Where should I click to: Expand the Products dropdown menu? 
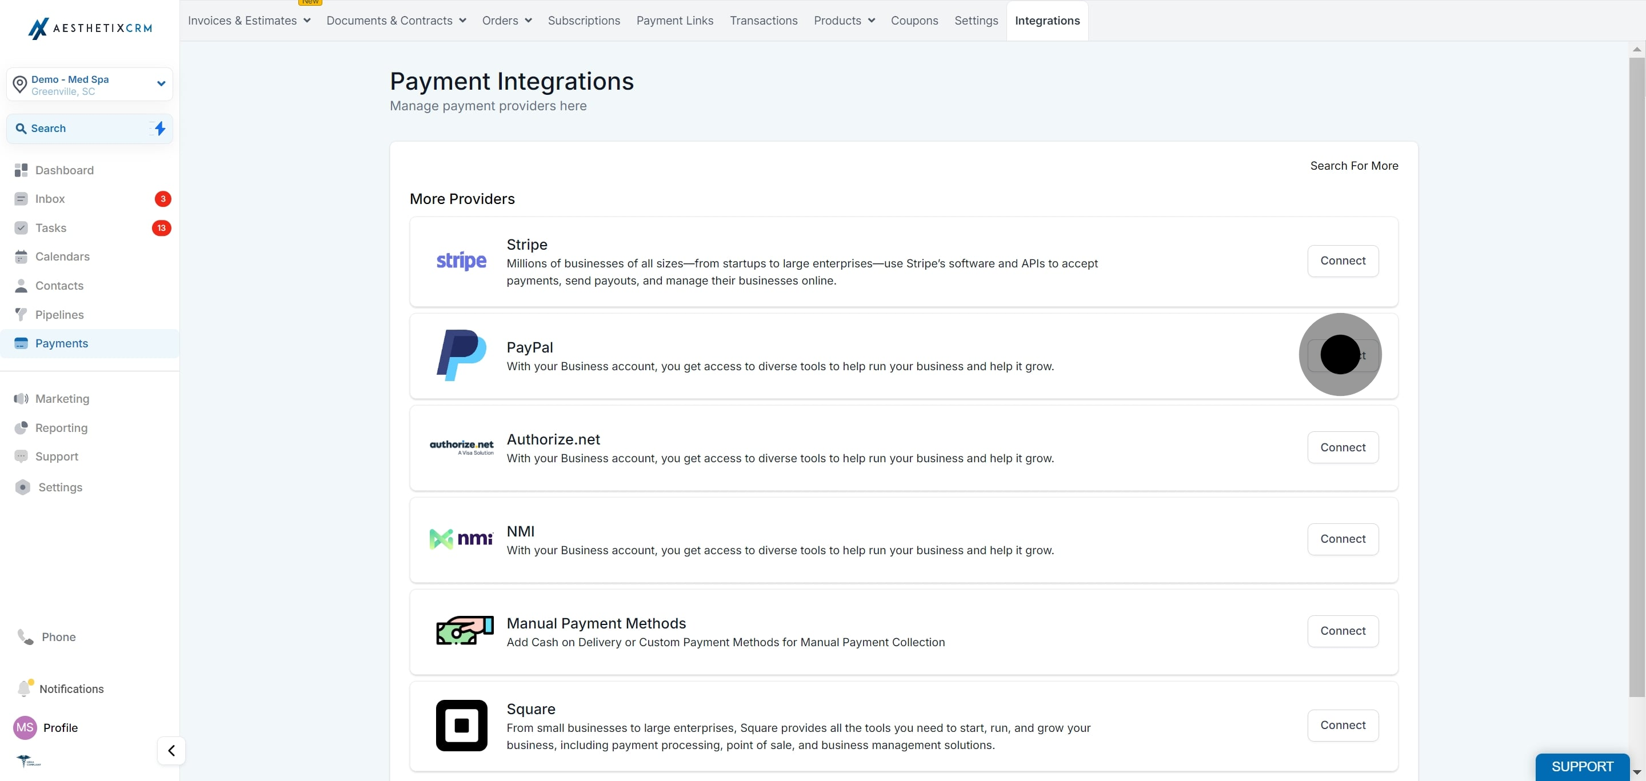pos(844,21)
